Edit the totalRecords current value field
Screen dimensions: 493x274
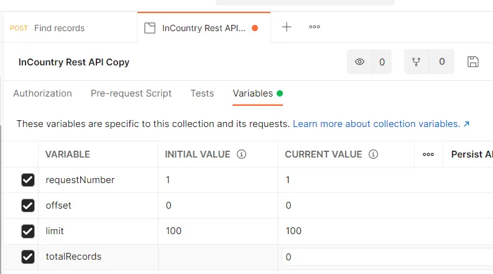click(387, 257)
